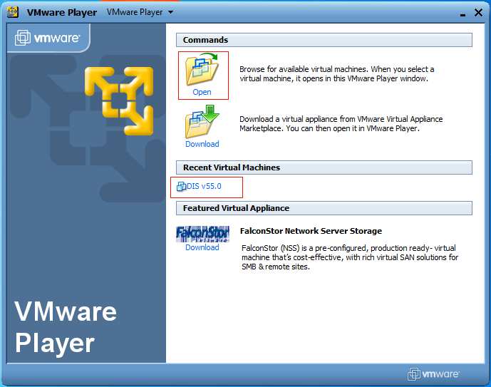Click the Download link under Commands

point(202,144)
